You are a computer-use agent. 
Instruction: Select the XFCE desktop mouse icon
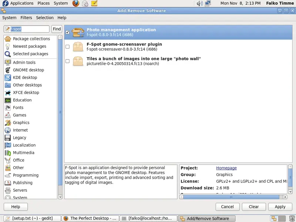(x=8, y=93)
